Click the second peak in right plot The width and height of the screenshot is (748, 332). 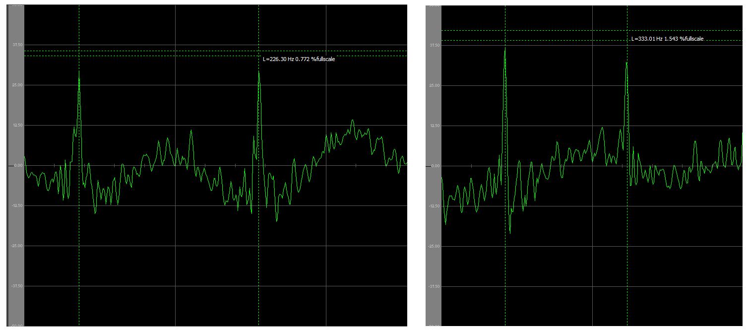[x=627, y=64]
